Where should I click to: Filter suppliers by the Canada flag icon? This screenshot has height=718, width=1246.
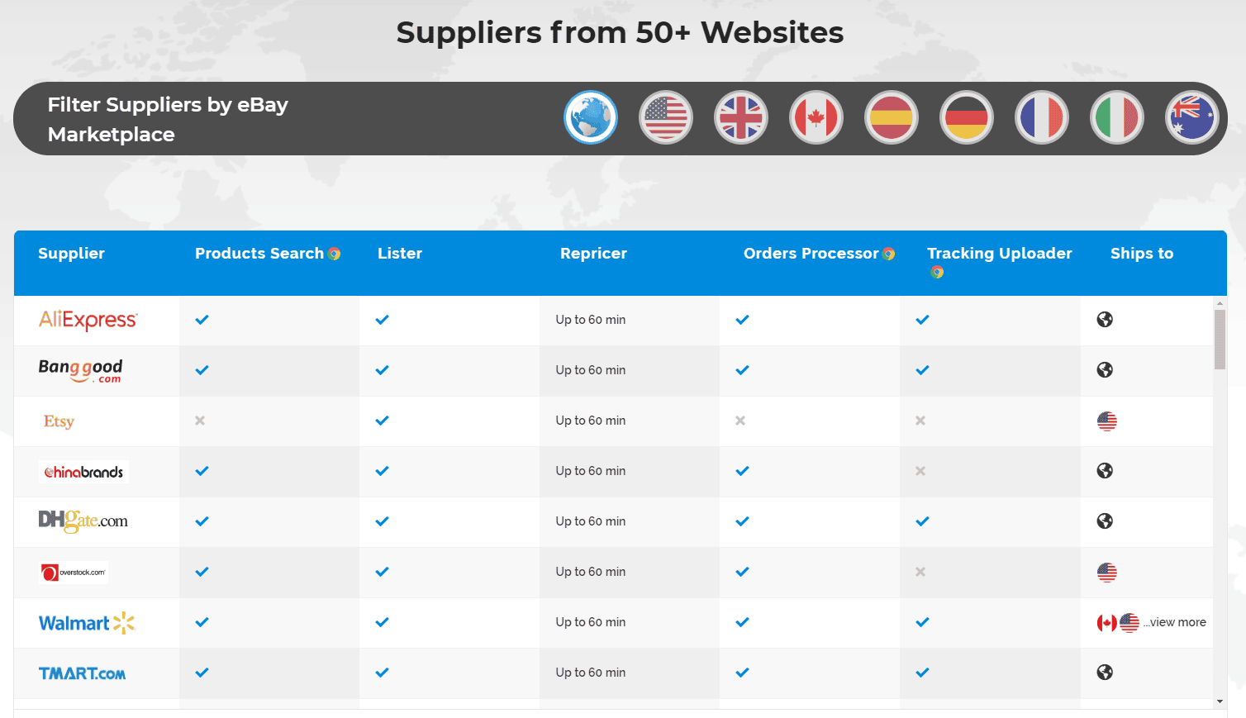pos(816,117)
